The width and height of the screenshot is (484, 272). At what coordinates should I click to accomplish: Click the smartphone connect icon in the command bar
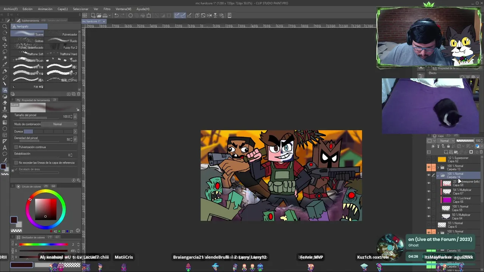tap(229, 15)
